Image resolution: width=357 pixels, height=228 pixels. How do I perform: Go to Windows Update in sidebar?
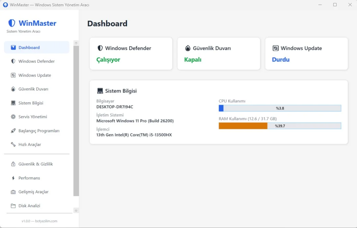(x=37, y=75)
